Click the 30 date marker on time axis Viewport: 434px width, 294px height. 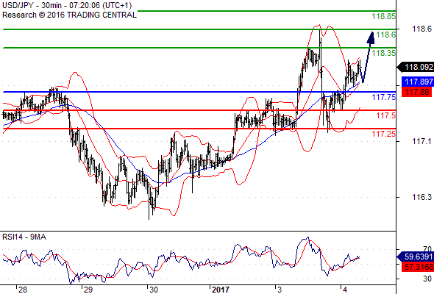(x=153, y=290)
